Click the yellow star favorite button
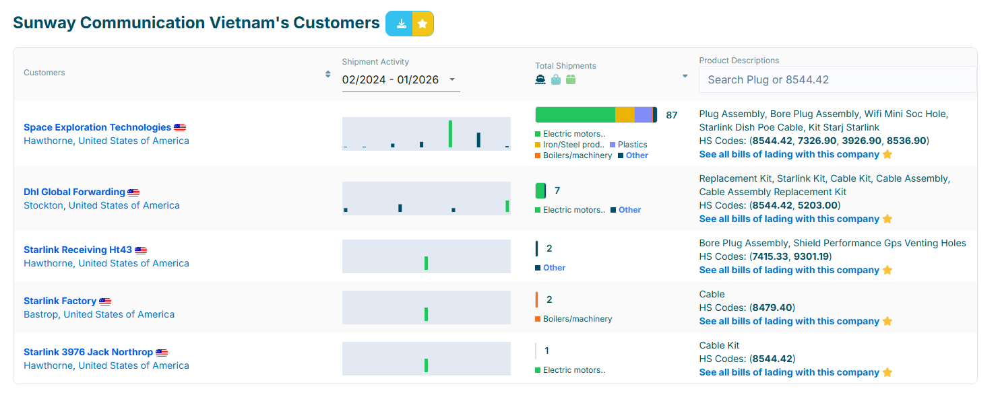This screenshot has height=395, width=1000. pyautogui.click(x=423, y=24)
